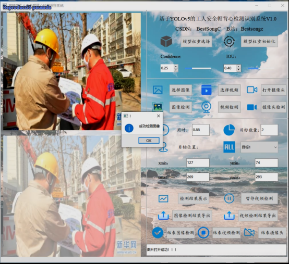
Task: Increase IOU with spinner up arrow
Action: pyautogui.click(x=239, y=66)
